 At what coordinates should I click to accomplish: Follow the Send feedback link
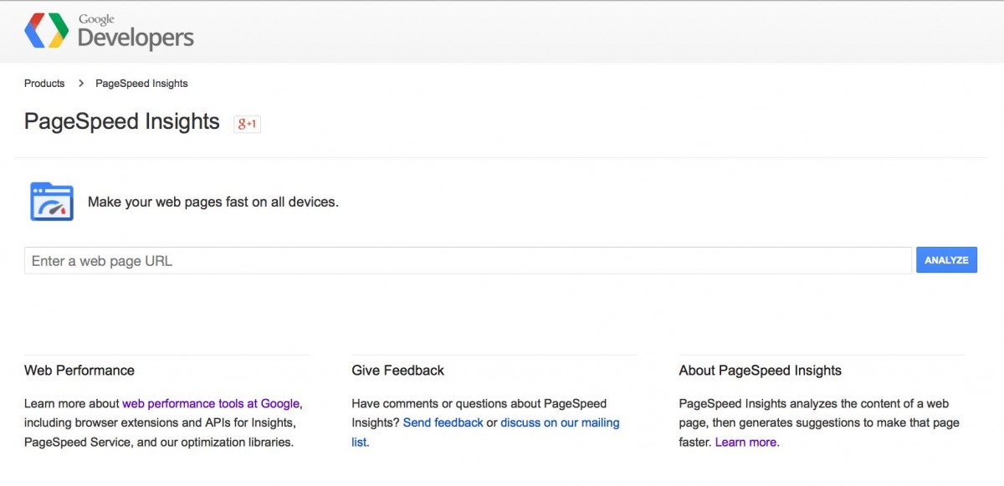(x=443, y=423)
